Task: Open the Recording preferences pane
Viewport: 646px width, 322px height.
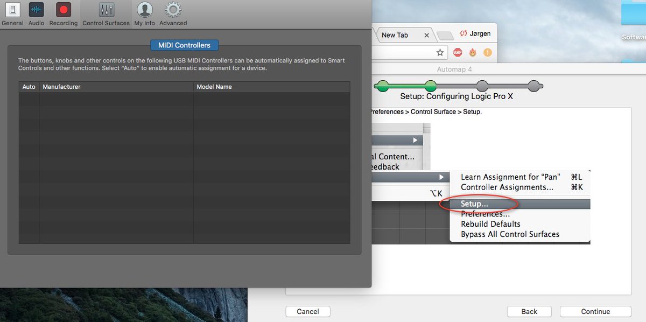Action: (x=64, y=14)
